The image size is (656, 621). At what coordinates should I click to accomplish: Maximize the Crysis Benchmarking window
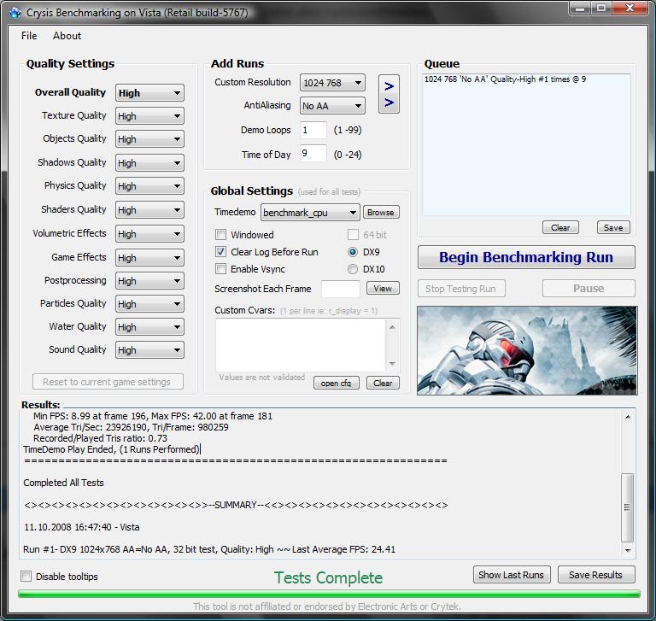tap(601, 8)
